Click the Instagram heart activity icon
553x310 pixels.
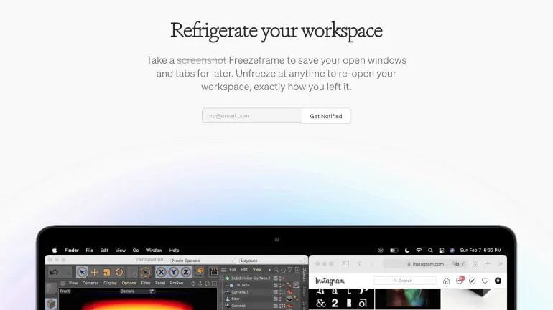click(x=485, y=281)
